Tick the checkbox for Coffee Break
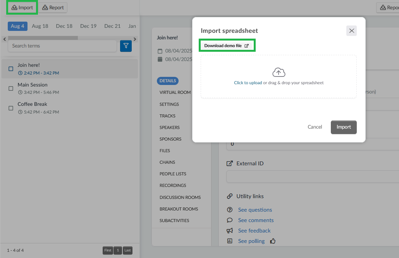The image size is (399, 258). (11, 108)
